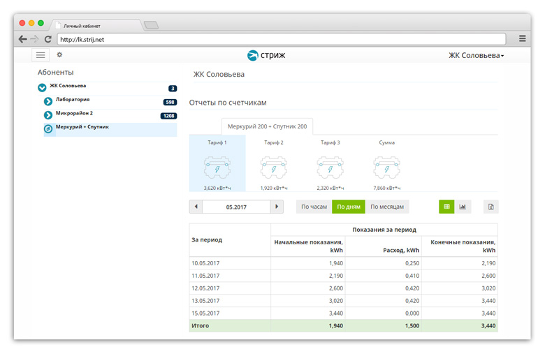This screenshot has width=545, height=363.
Task: Open the browser hamburger menu
Action: (x=522, y=38)
